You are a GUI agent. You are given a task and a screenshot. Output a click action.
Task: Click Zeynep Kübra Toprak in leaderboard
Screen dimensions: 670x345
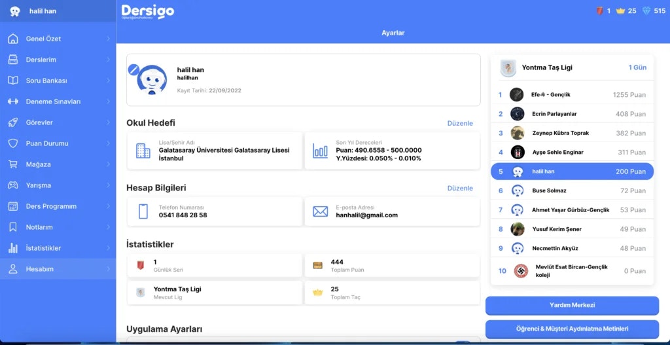[x=572, y=133]
